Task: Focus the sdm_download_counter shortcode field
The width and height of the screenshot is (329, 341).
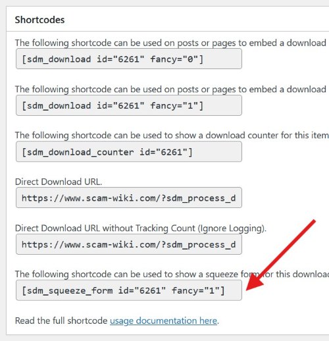Action: (x=129, y=151)
